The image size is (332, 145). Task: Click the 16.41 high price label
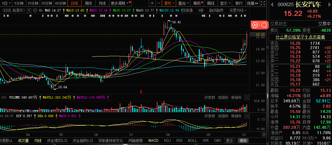(176, 22)
